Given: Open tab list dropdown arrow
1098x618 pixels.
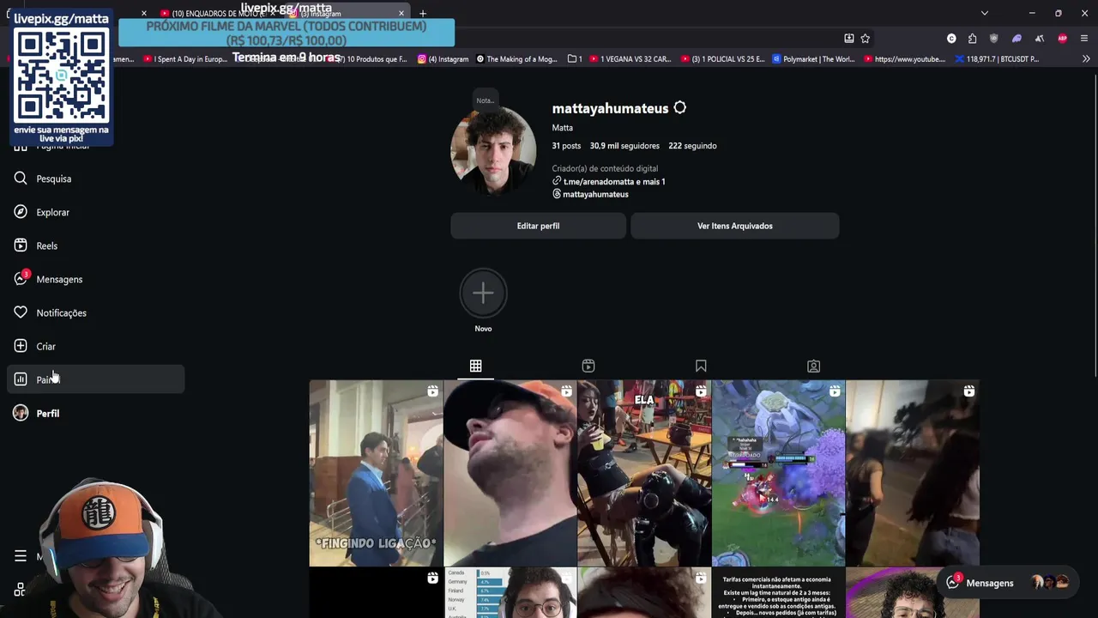Looking at the screenshot, I should (x=984, y=13).
